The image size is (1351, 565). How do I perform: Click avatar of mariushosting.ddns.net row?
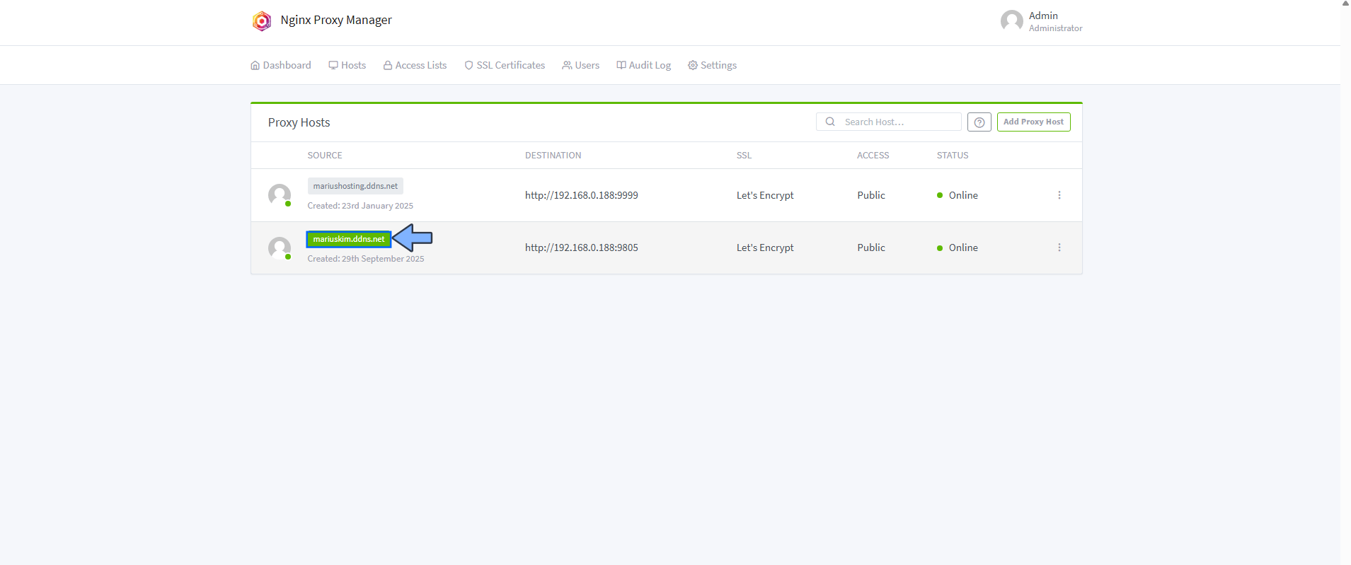tap(280, 195)
